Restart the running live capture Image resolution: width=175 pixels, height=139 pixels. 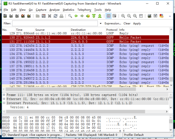[x=29, y=16]
